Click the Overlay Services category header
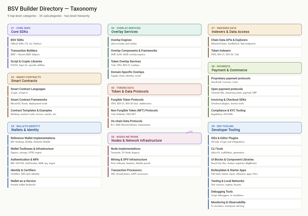 coord(155,30)
